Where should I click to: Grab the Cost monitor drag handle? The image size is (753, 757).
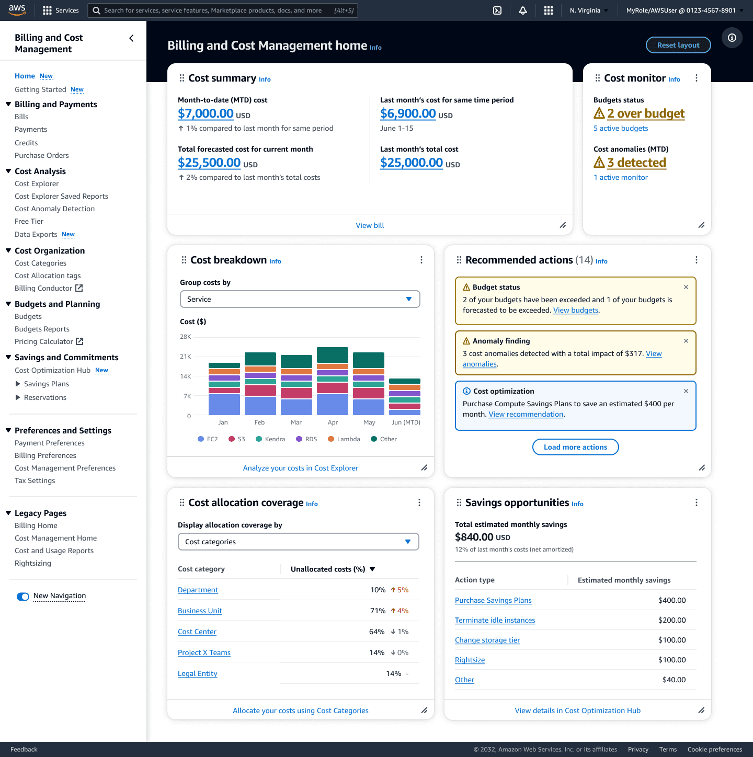click(x=598, y=78)
